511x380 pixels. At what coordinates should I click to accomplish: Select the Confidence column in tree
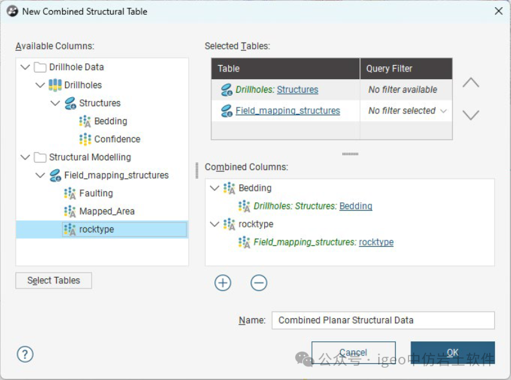click(x=117, y=139)
